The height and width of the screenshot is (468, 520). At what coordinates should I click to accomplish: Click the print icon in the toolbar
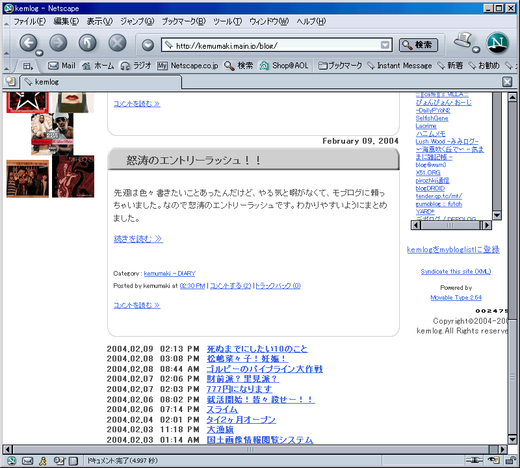point(463,40)
